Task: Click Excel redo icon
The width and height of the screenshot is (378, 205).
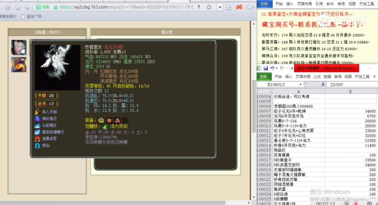Action: tap(281, 68)
